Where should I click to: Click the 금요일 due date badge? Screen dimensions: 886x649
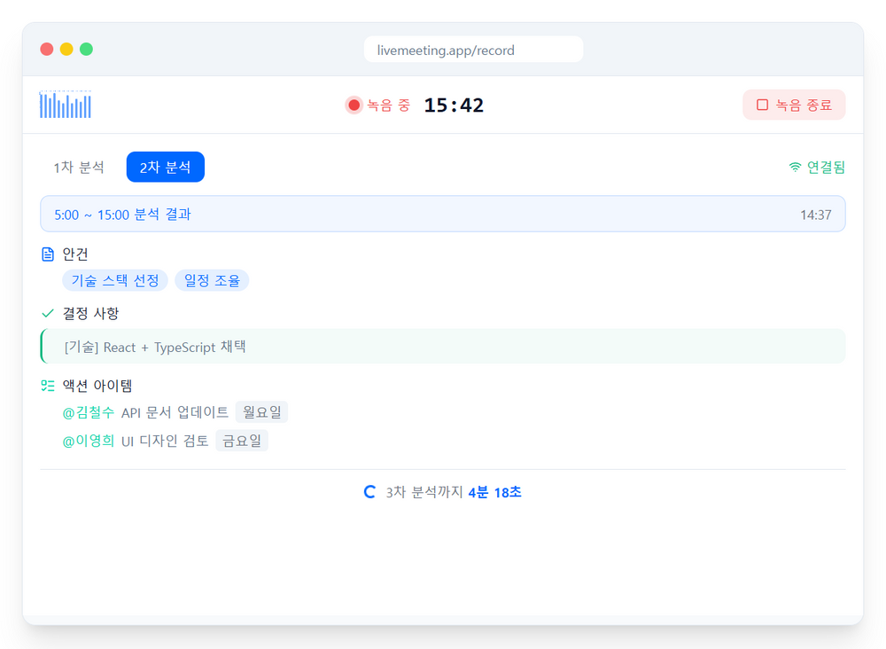[242, 441]
